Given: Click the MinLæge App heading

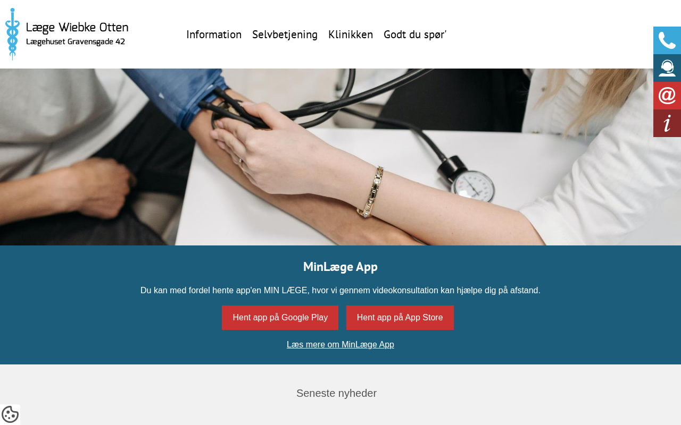Looking at the screenshot, I should (x=340, y=267).
